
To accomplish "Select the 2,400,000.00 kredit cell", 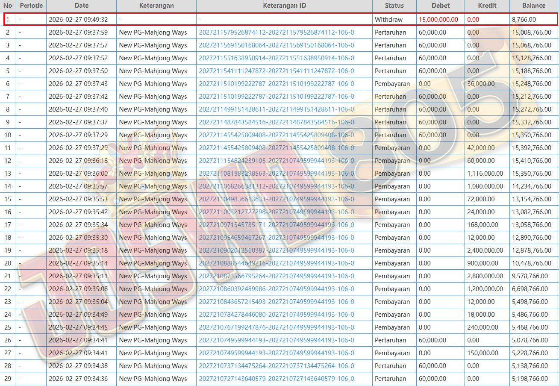I will click(x=485, y=250).
